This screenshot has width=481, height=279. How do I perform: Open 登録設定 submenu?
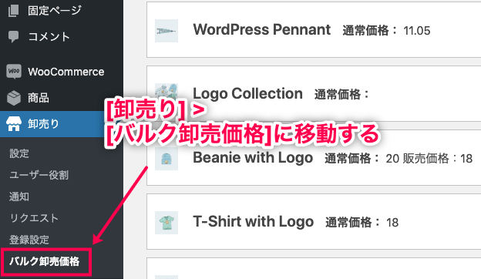[x=29, y=240]
